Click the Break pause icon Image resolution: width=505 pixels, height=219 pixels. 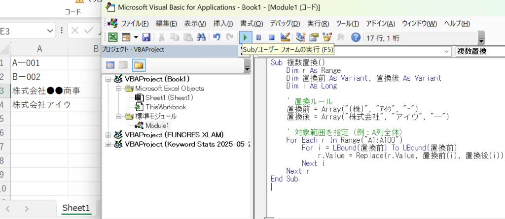point(258,37)
